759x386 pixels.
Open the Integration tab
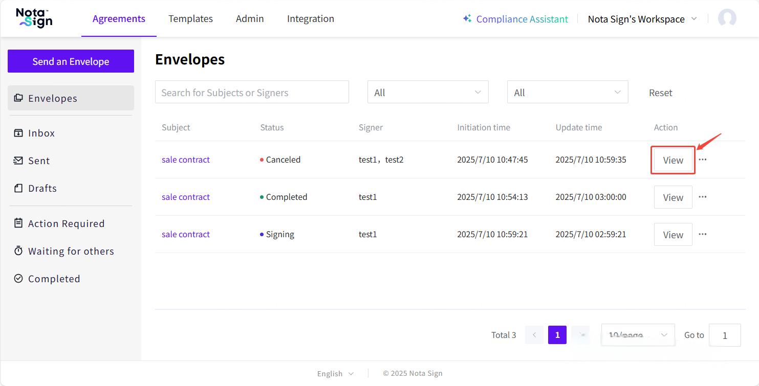[310, 19]
